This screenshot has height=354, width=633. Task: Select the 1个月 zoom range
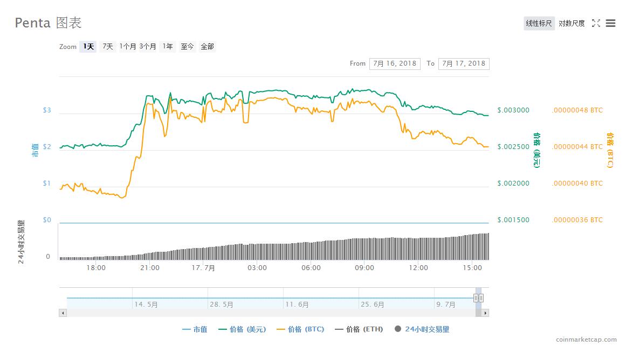coord(128,47)
